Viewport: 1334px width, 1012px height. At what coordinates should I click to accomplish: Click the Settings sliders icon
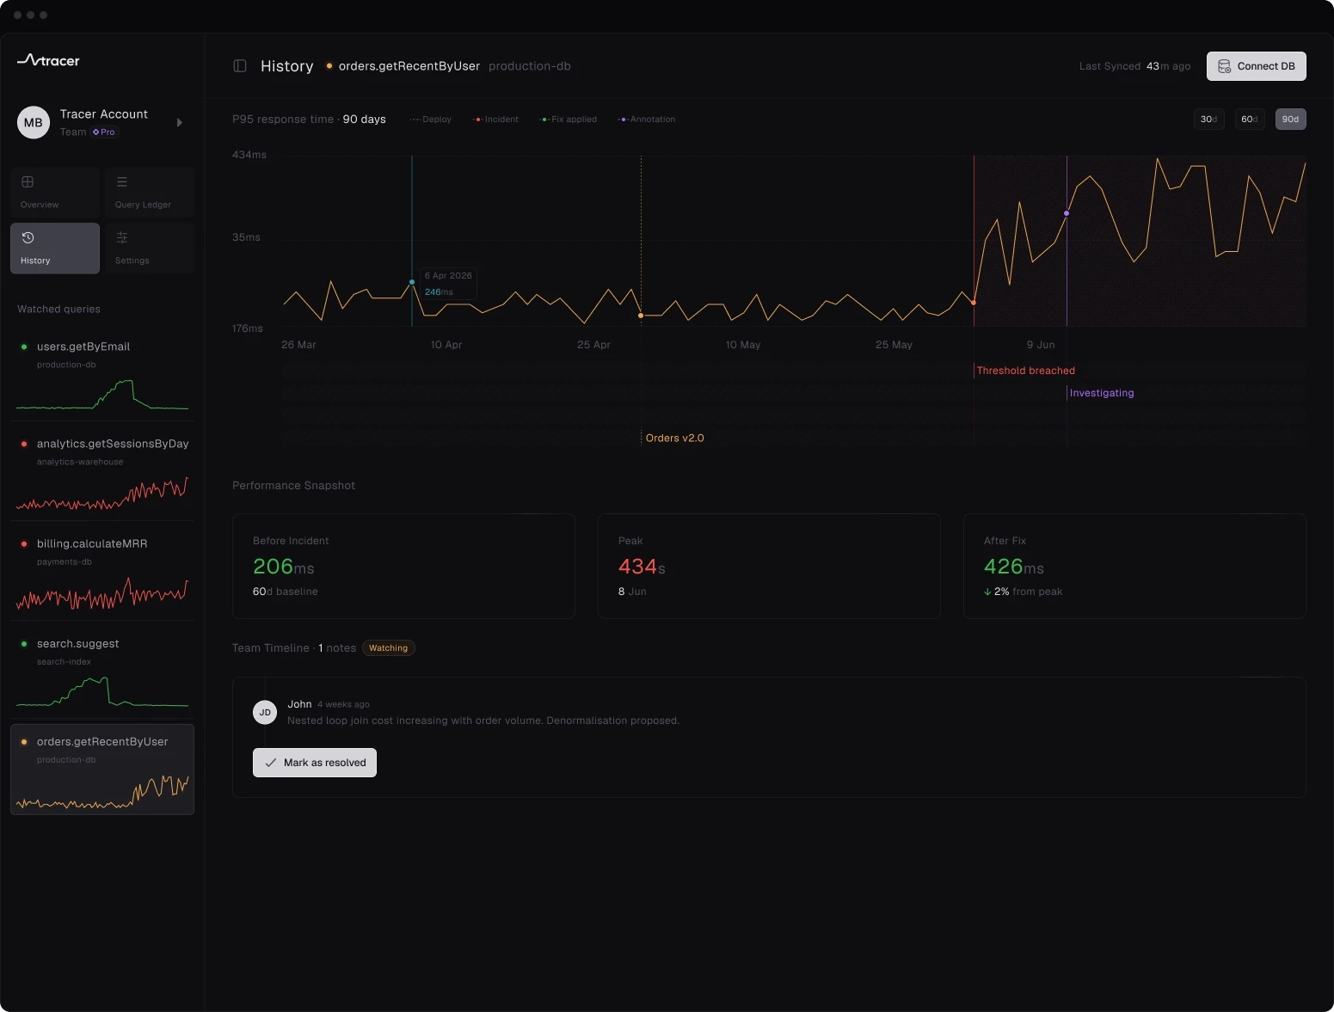point(122,237)
